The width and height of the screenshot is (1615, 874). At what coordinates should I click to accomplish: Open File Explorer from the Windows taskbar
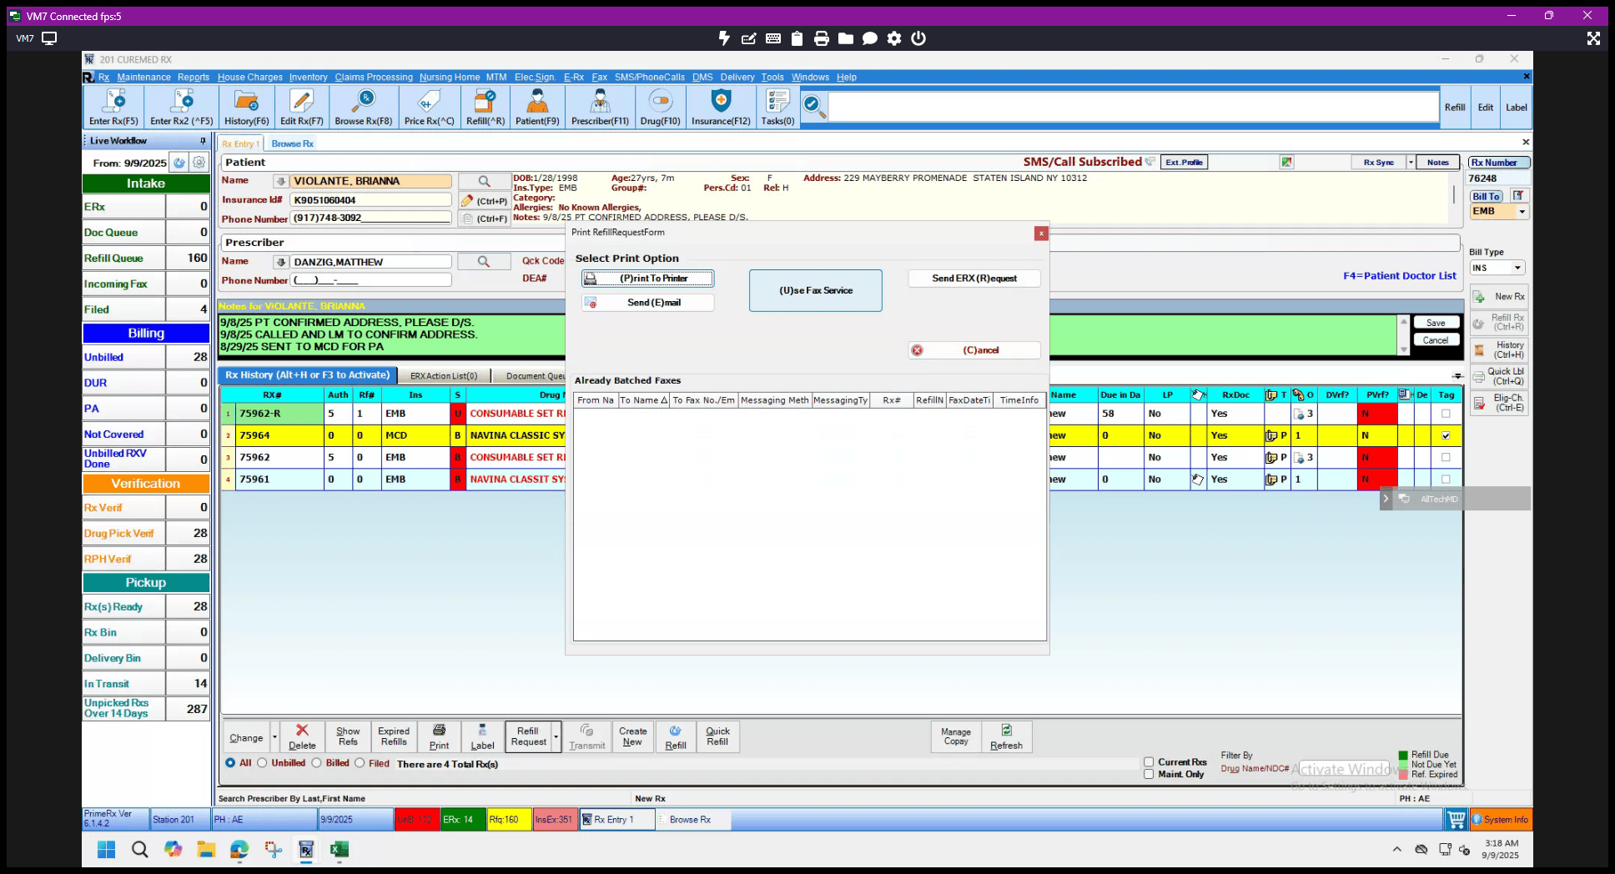coord(206,850)
